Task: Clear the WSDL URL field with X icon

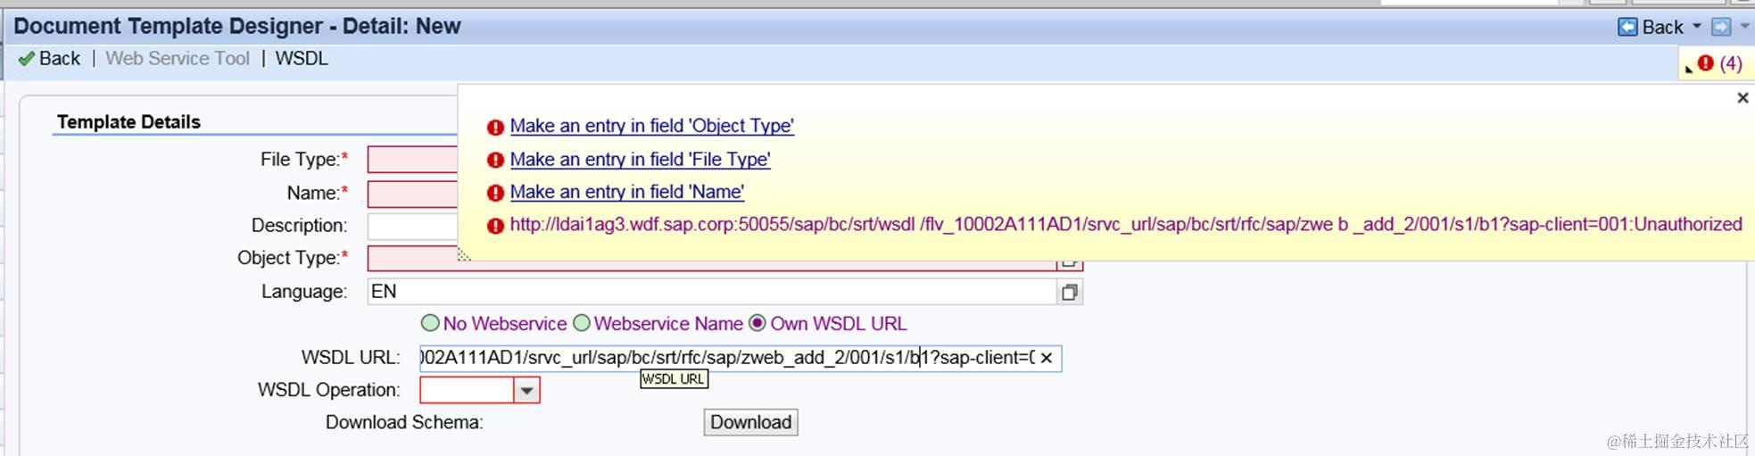Action: click(x=1047, y=358)
